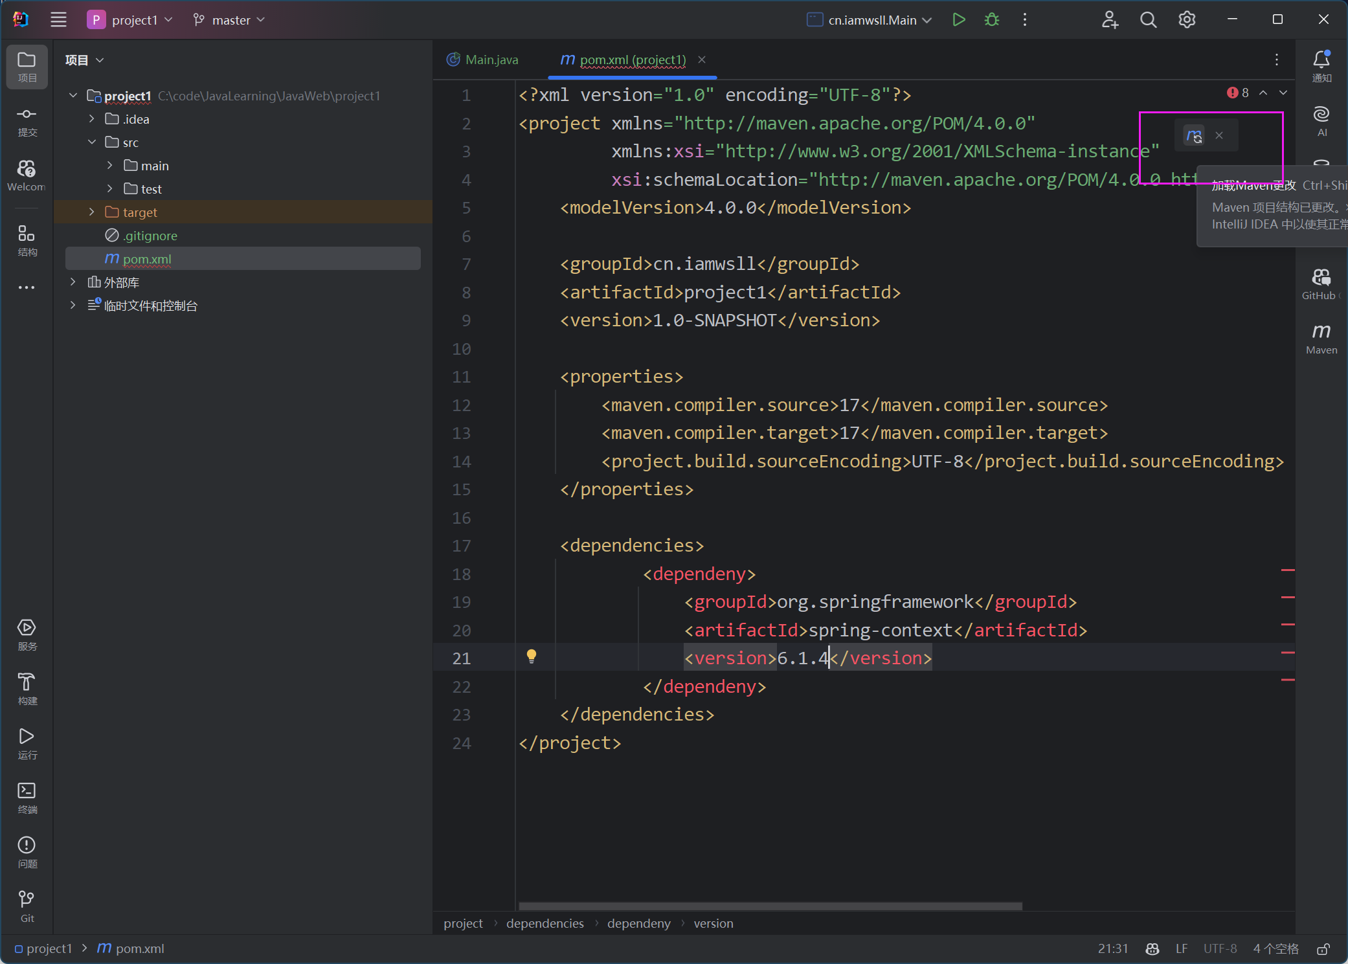Screen dimensions: 1348x964
Task: Open the master branch dropdown
Action: tap(230, 20)
